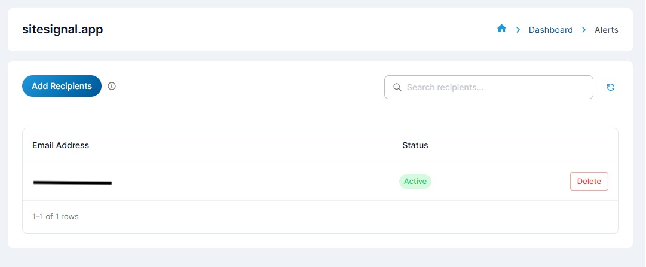
Task: Select the Alerts breadcrumb item
Action: [x=606, y=30]
